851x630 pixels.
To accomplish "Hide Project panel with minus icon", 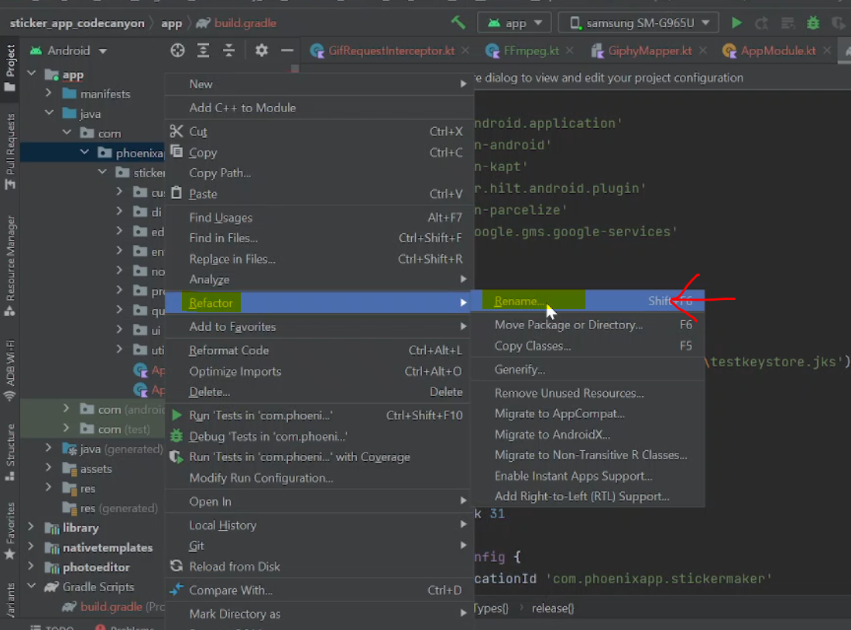I will tap(287, 50).
